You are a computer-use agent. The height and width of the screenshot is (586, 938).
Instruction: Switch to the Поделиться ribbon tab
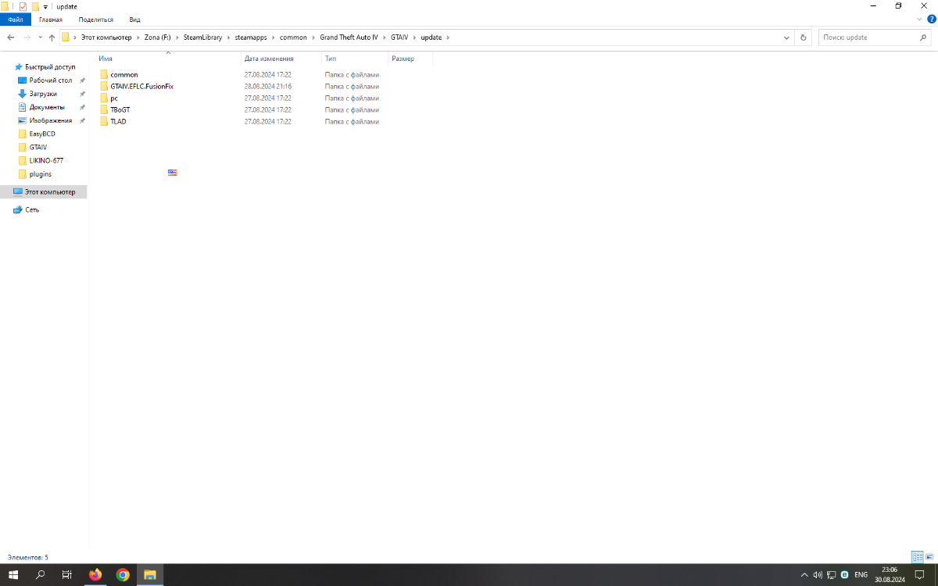[95, 20]
